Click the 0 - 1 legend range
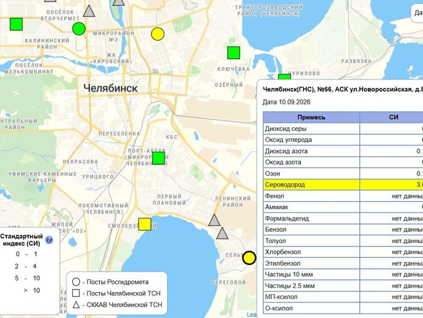Image resolution: width=423 pixels, height=318 pixels. pyautogui.click(x=26, y=254)
